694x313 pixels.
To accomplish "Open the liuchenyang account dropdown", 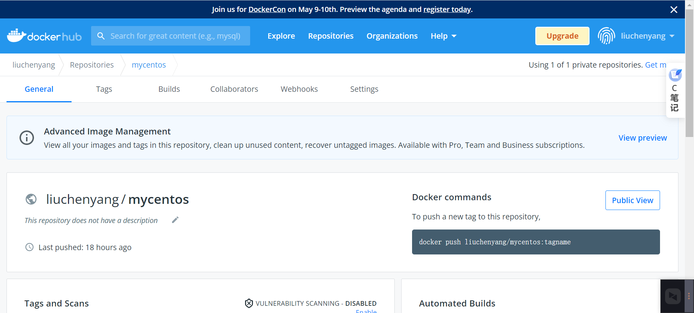I will pos(647,36).
